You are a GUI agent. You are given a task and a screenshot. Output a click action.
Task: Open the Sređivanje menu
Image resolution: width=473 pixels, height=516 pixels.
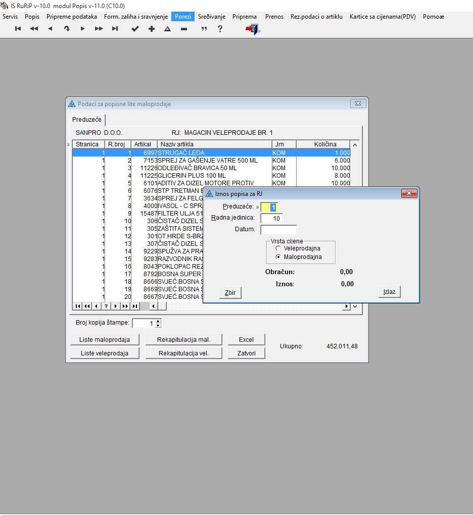(212, 17)
